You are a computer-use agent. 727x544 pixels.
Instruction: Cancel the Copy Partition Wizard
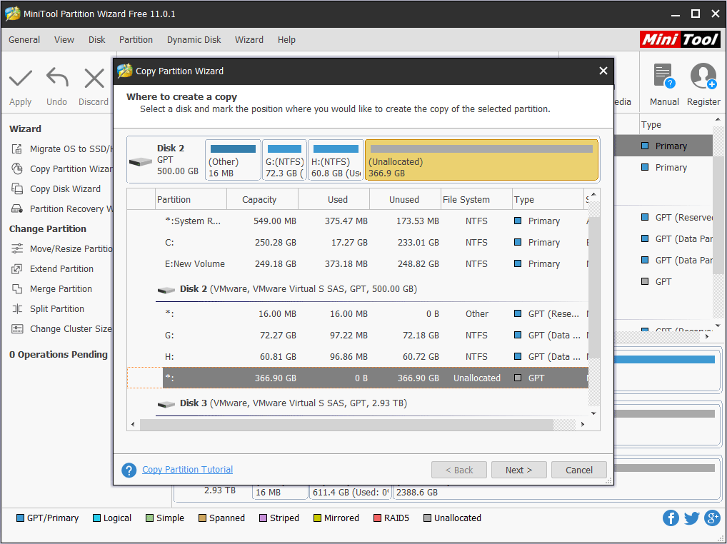click(579, 470)
